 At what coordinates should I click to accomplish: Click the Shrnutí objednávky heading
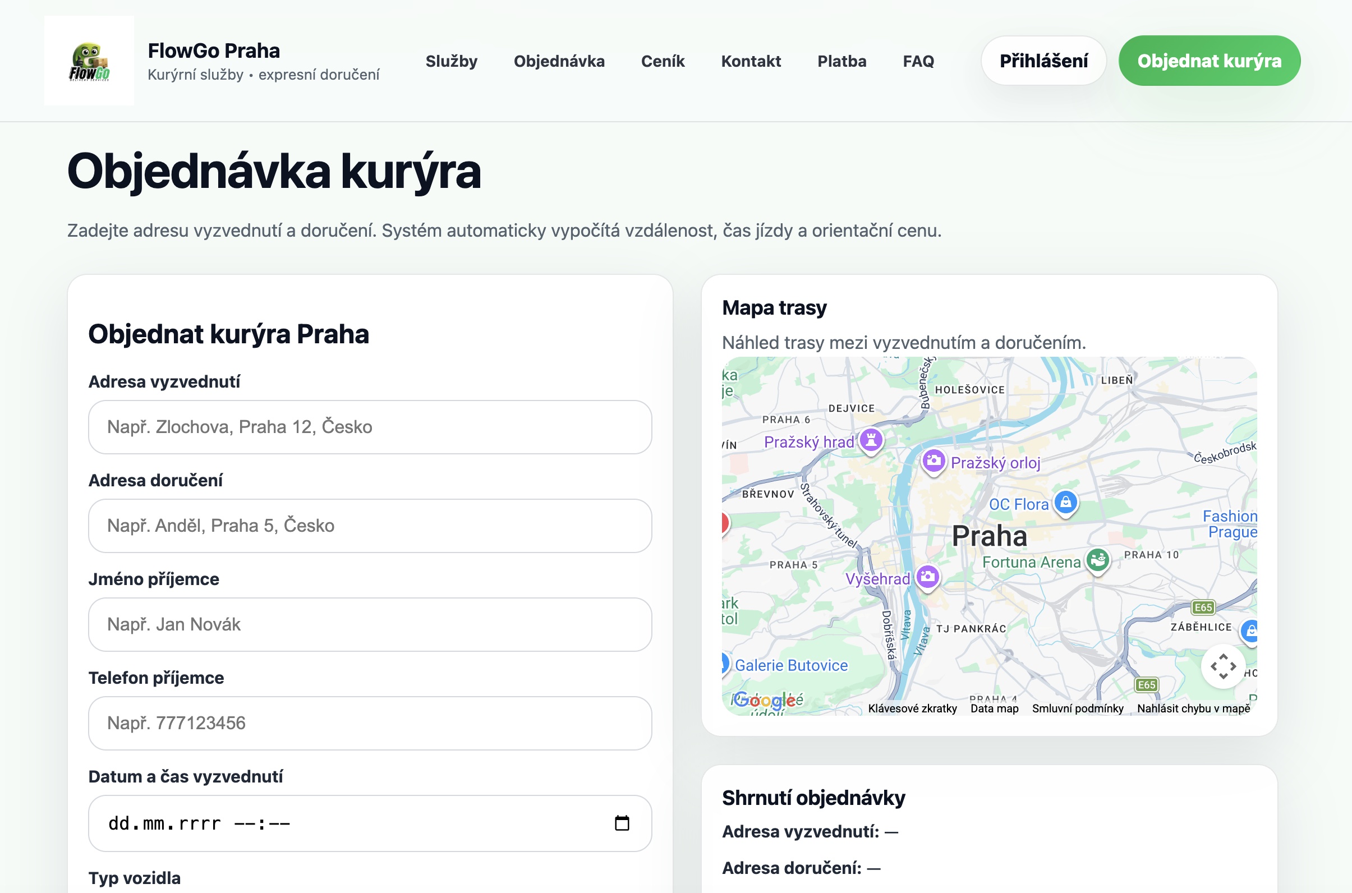[x=813, y=798]
